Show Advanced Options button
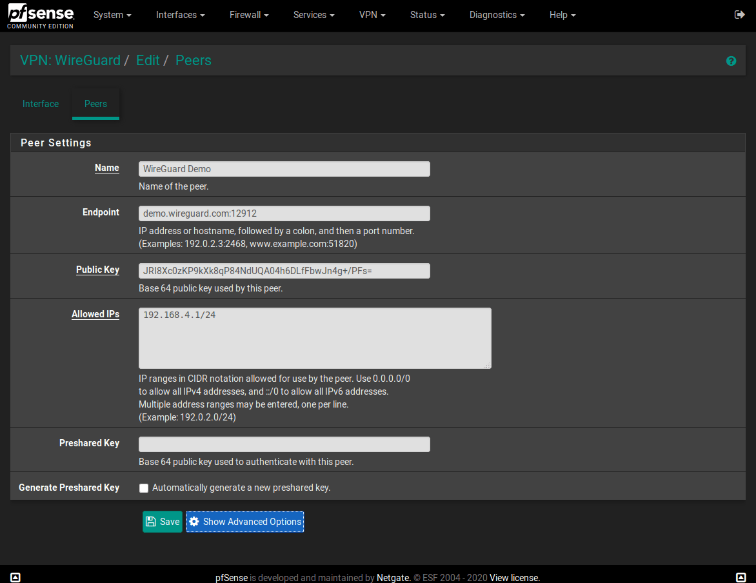Viewport: 756px width, 583px height. (245, 522)
